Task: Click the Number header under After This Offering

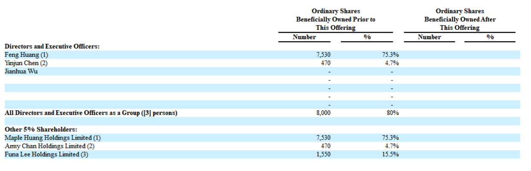Action: coord(429,37)
